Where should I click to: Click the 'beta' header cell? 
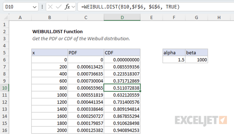197,53
